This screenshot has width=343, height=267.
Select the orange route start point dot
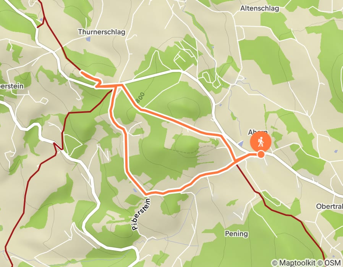261,154
